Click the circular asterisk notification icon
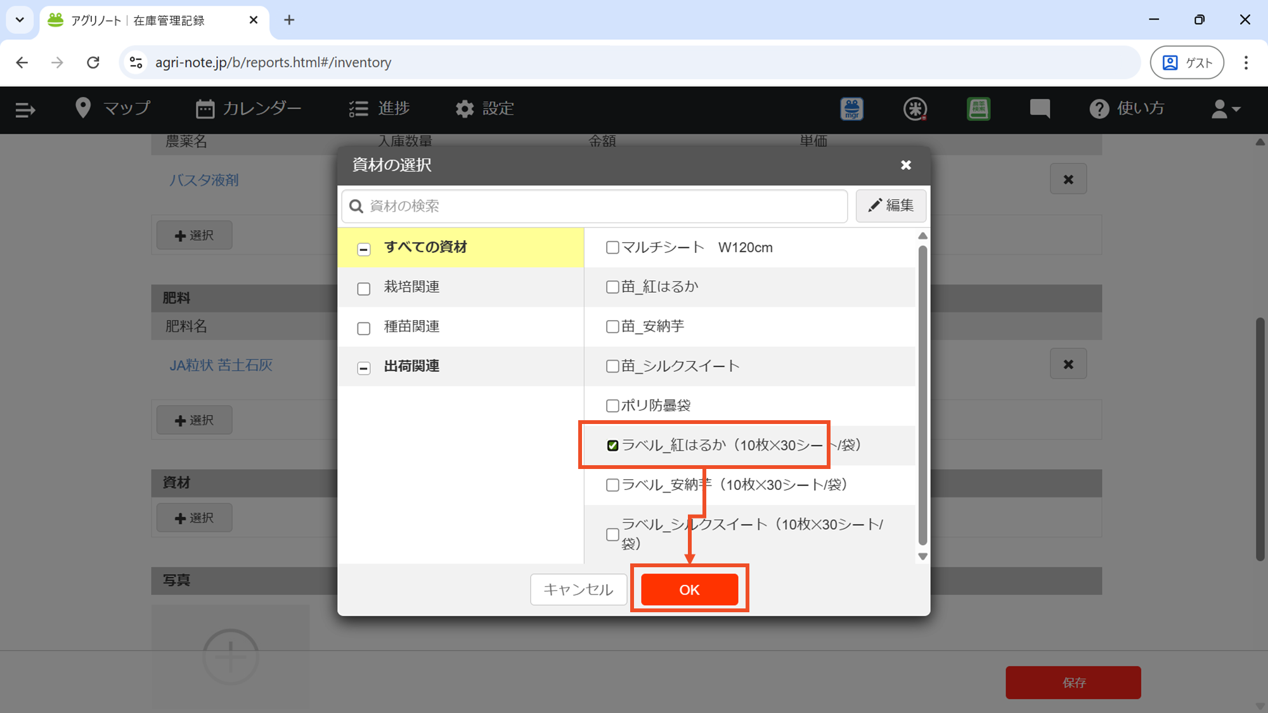Screen dimensions: 1268x713 [x=915, y=109]
